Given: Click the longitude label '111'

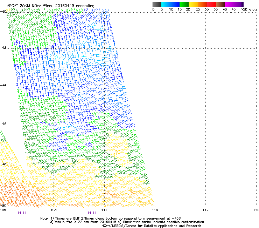Looking at the screenshot, I should click(x=104, y=210).
